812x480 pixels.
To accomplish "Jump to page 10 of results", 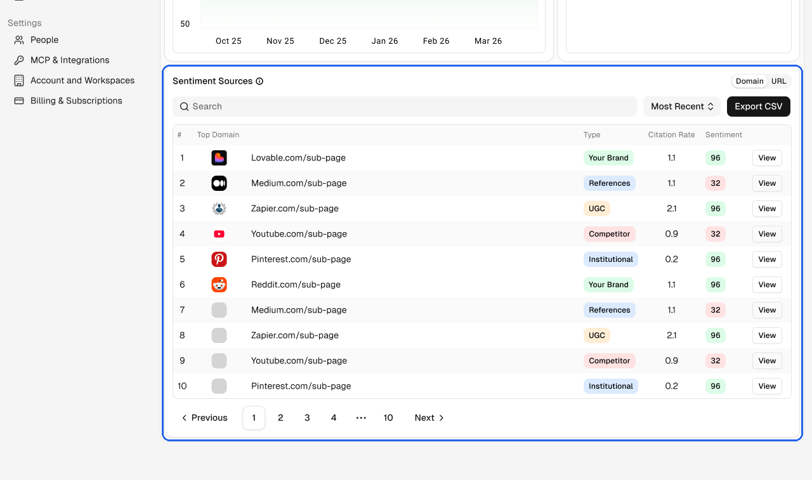I will (388, 418).
